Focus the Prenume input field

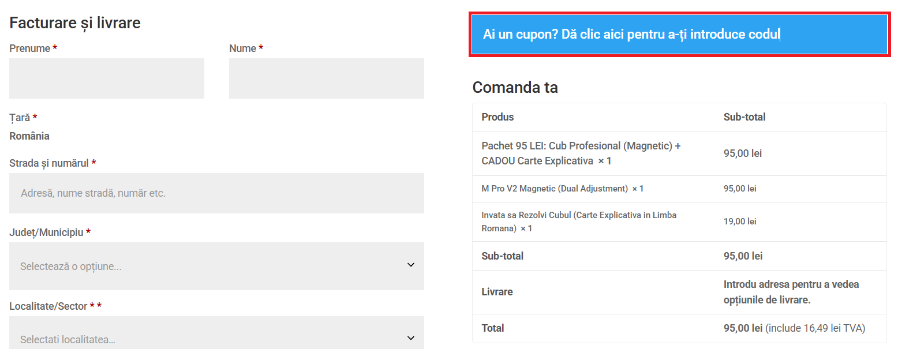(x=106, y=78)
